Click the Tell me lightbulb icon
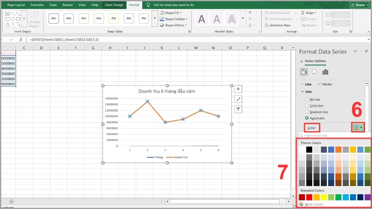 148,5
